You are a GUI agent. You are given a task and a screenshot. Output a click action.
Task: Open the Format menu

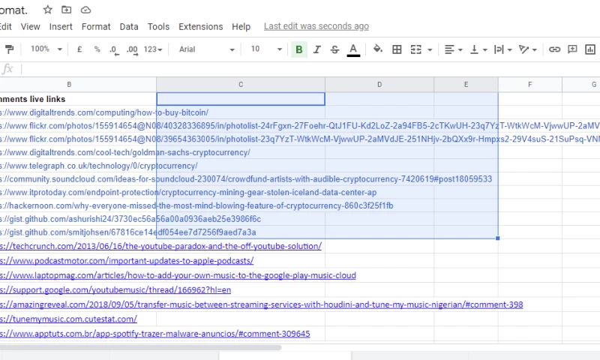96,26
